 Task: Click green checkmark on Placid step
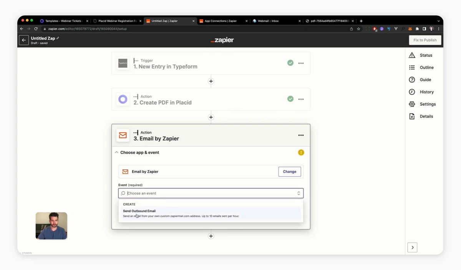(x=290, y=99)
